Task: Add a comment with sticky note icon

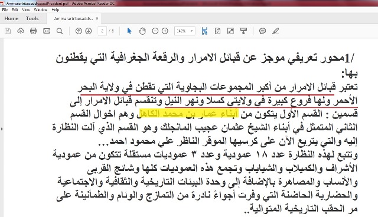Action: (262, 31)
